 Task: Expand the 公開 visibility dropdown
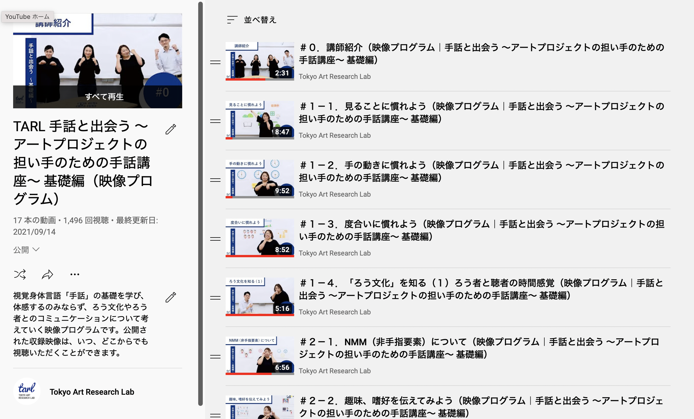pyautogui.click(x=26, y=250)
